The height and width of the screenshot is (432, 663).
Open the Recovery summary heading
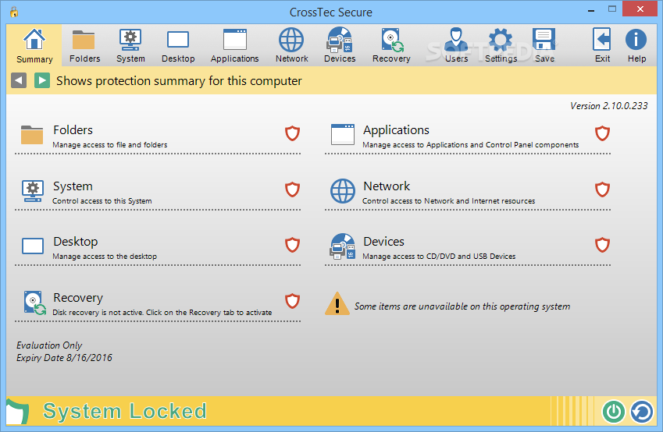point(78,298)
